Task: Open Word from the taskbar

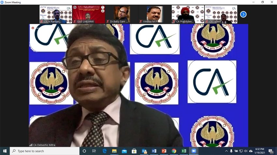Action: [x=154, y=151]
